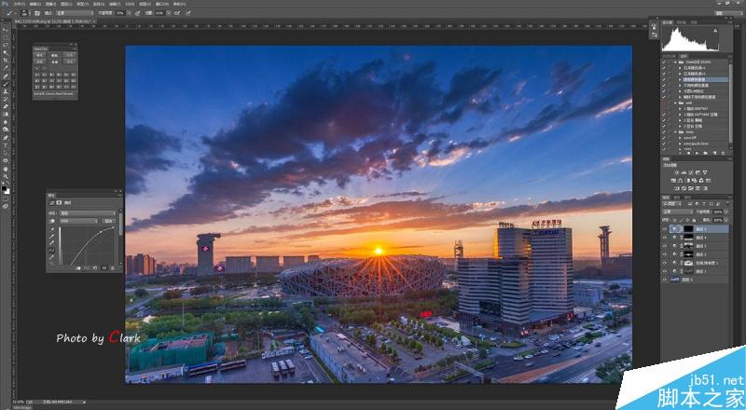Open the 窗口 (Window) menu
Viewport: 746px width, 410px height.
[x=162, y=4]
